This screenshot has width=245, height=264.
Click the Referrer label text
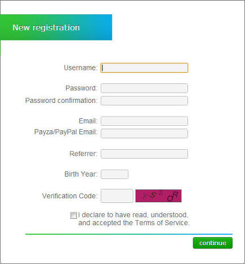83,154
